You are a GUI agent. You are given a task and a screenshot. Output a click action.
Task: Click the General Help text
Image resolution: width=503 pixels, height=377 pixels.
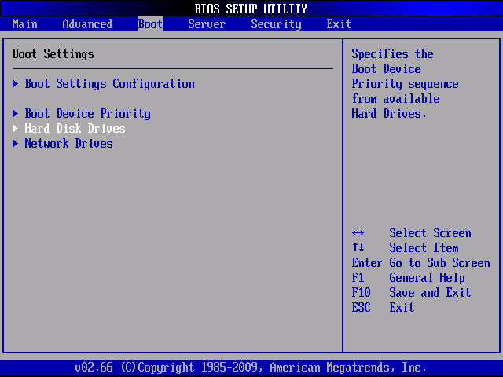tap(427, 278)
